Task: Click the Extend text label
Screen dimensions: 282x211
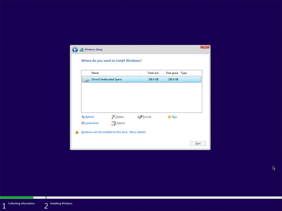Action: tap(121, 123)
